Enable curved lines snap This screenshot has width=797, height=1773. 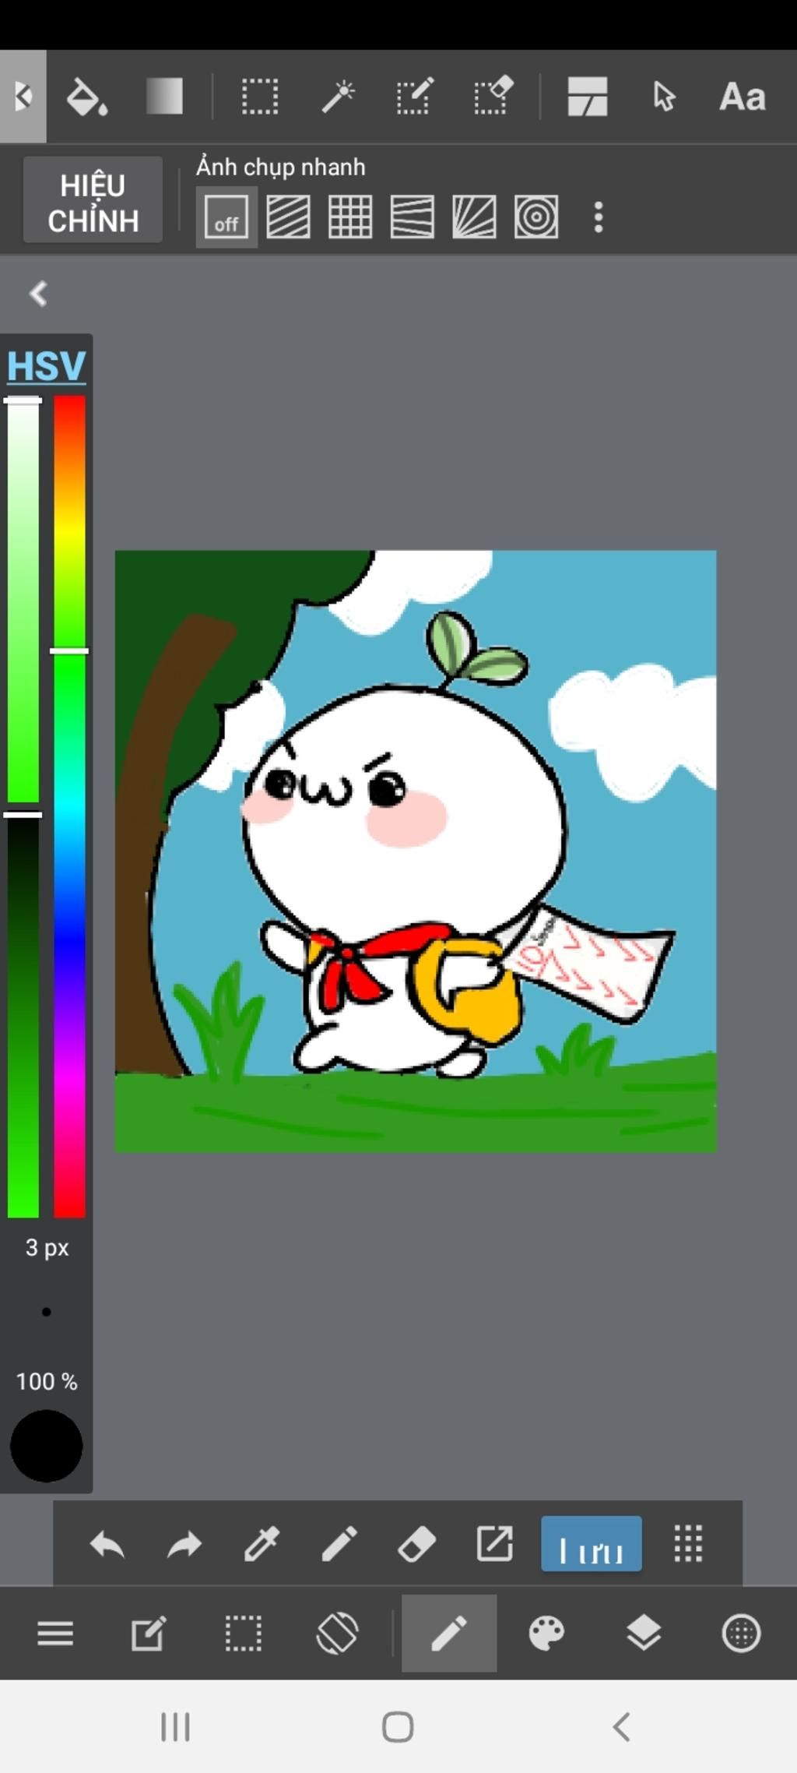pyautogui.click(x=412, y=217)
